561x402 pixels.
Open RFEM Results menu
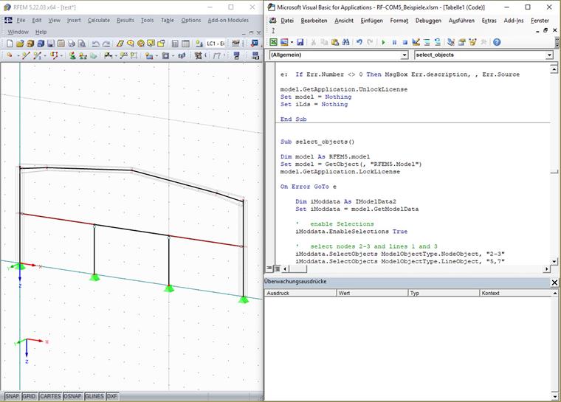[125, 20]
